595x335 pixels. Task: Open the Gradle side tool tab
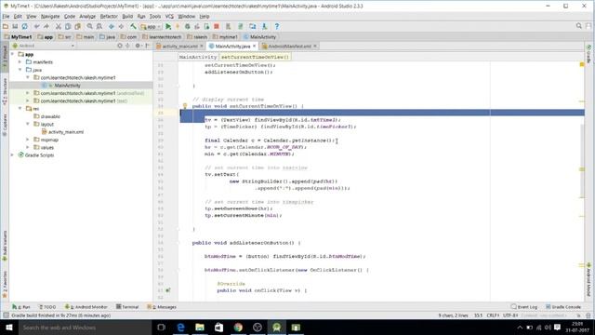point(588,54)
